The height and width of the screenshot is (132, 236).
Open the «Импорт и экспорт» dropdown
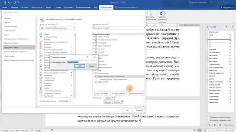(113, 102)
